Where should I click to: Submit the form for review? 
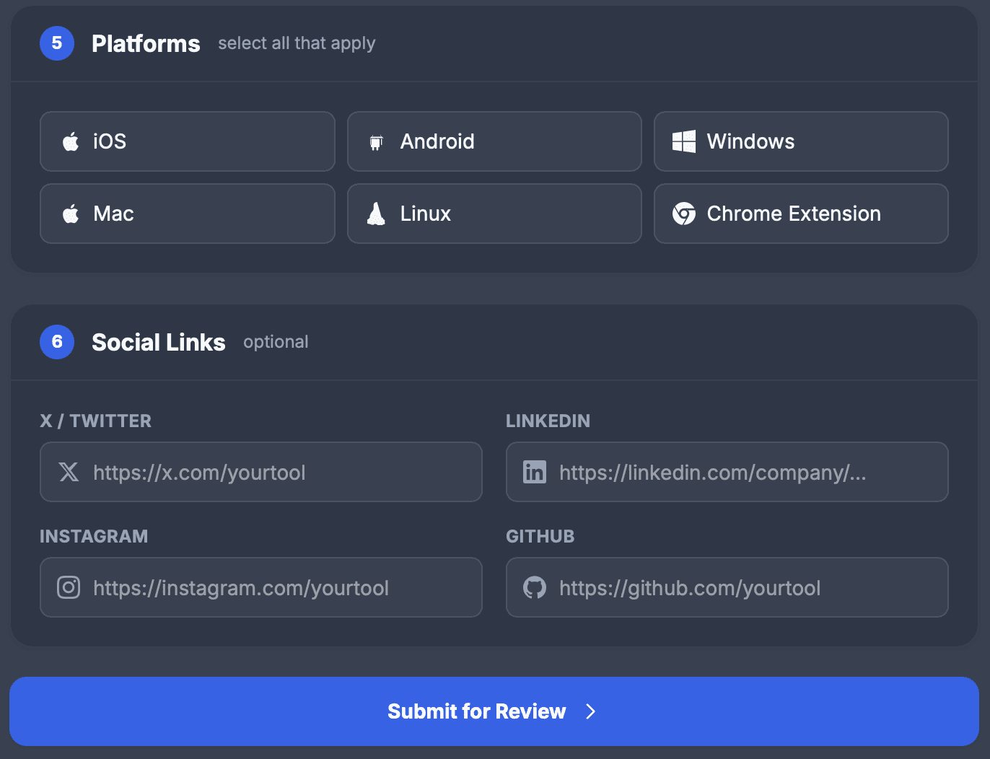(494, 711)
